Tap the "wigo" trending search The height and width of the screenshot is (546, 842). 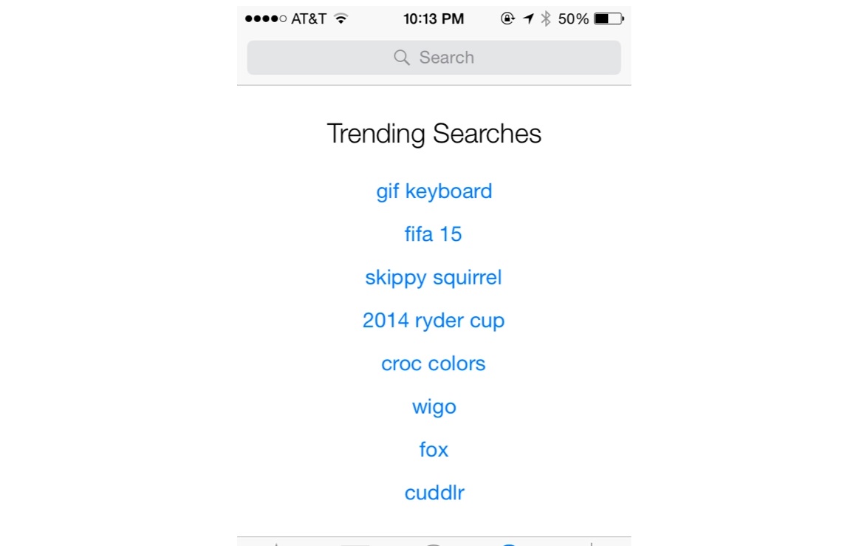434,407
